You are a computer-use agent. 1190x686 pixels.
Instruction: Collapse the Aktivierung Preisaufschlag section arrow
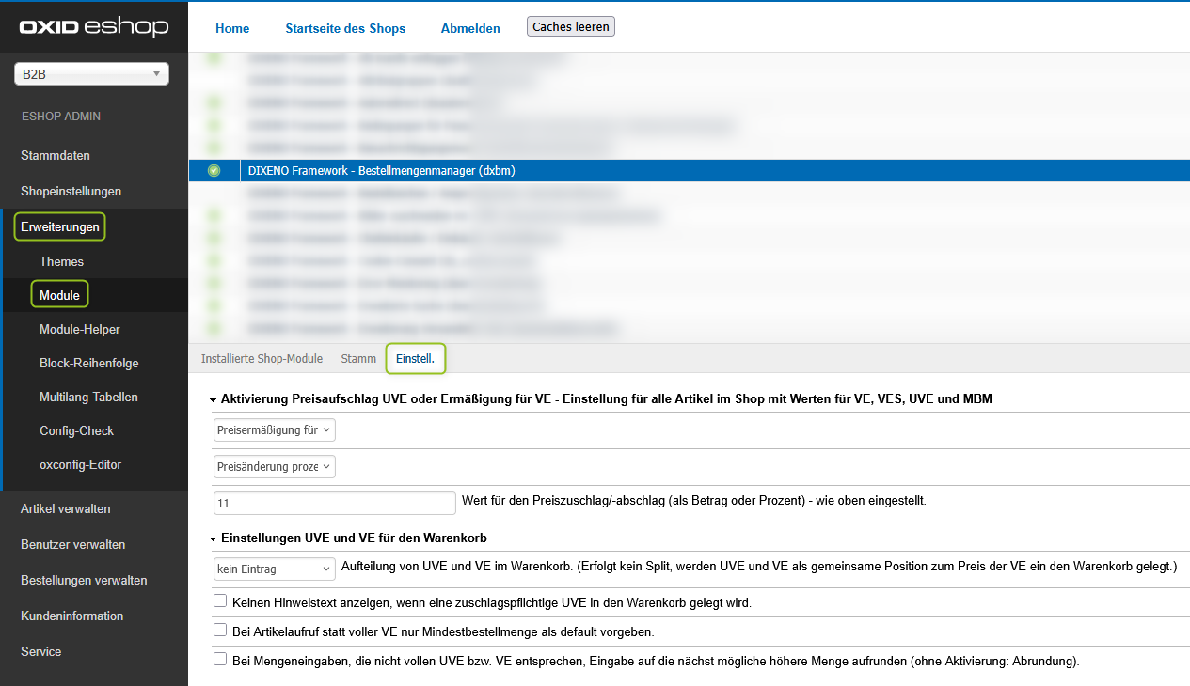click(214, 399)
